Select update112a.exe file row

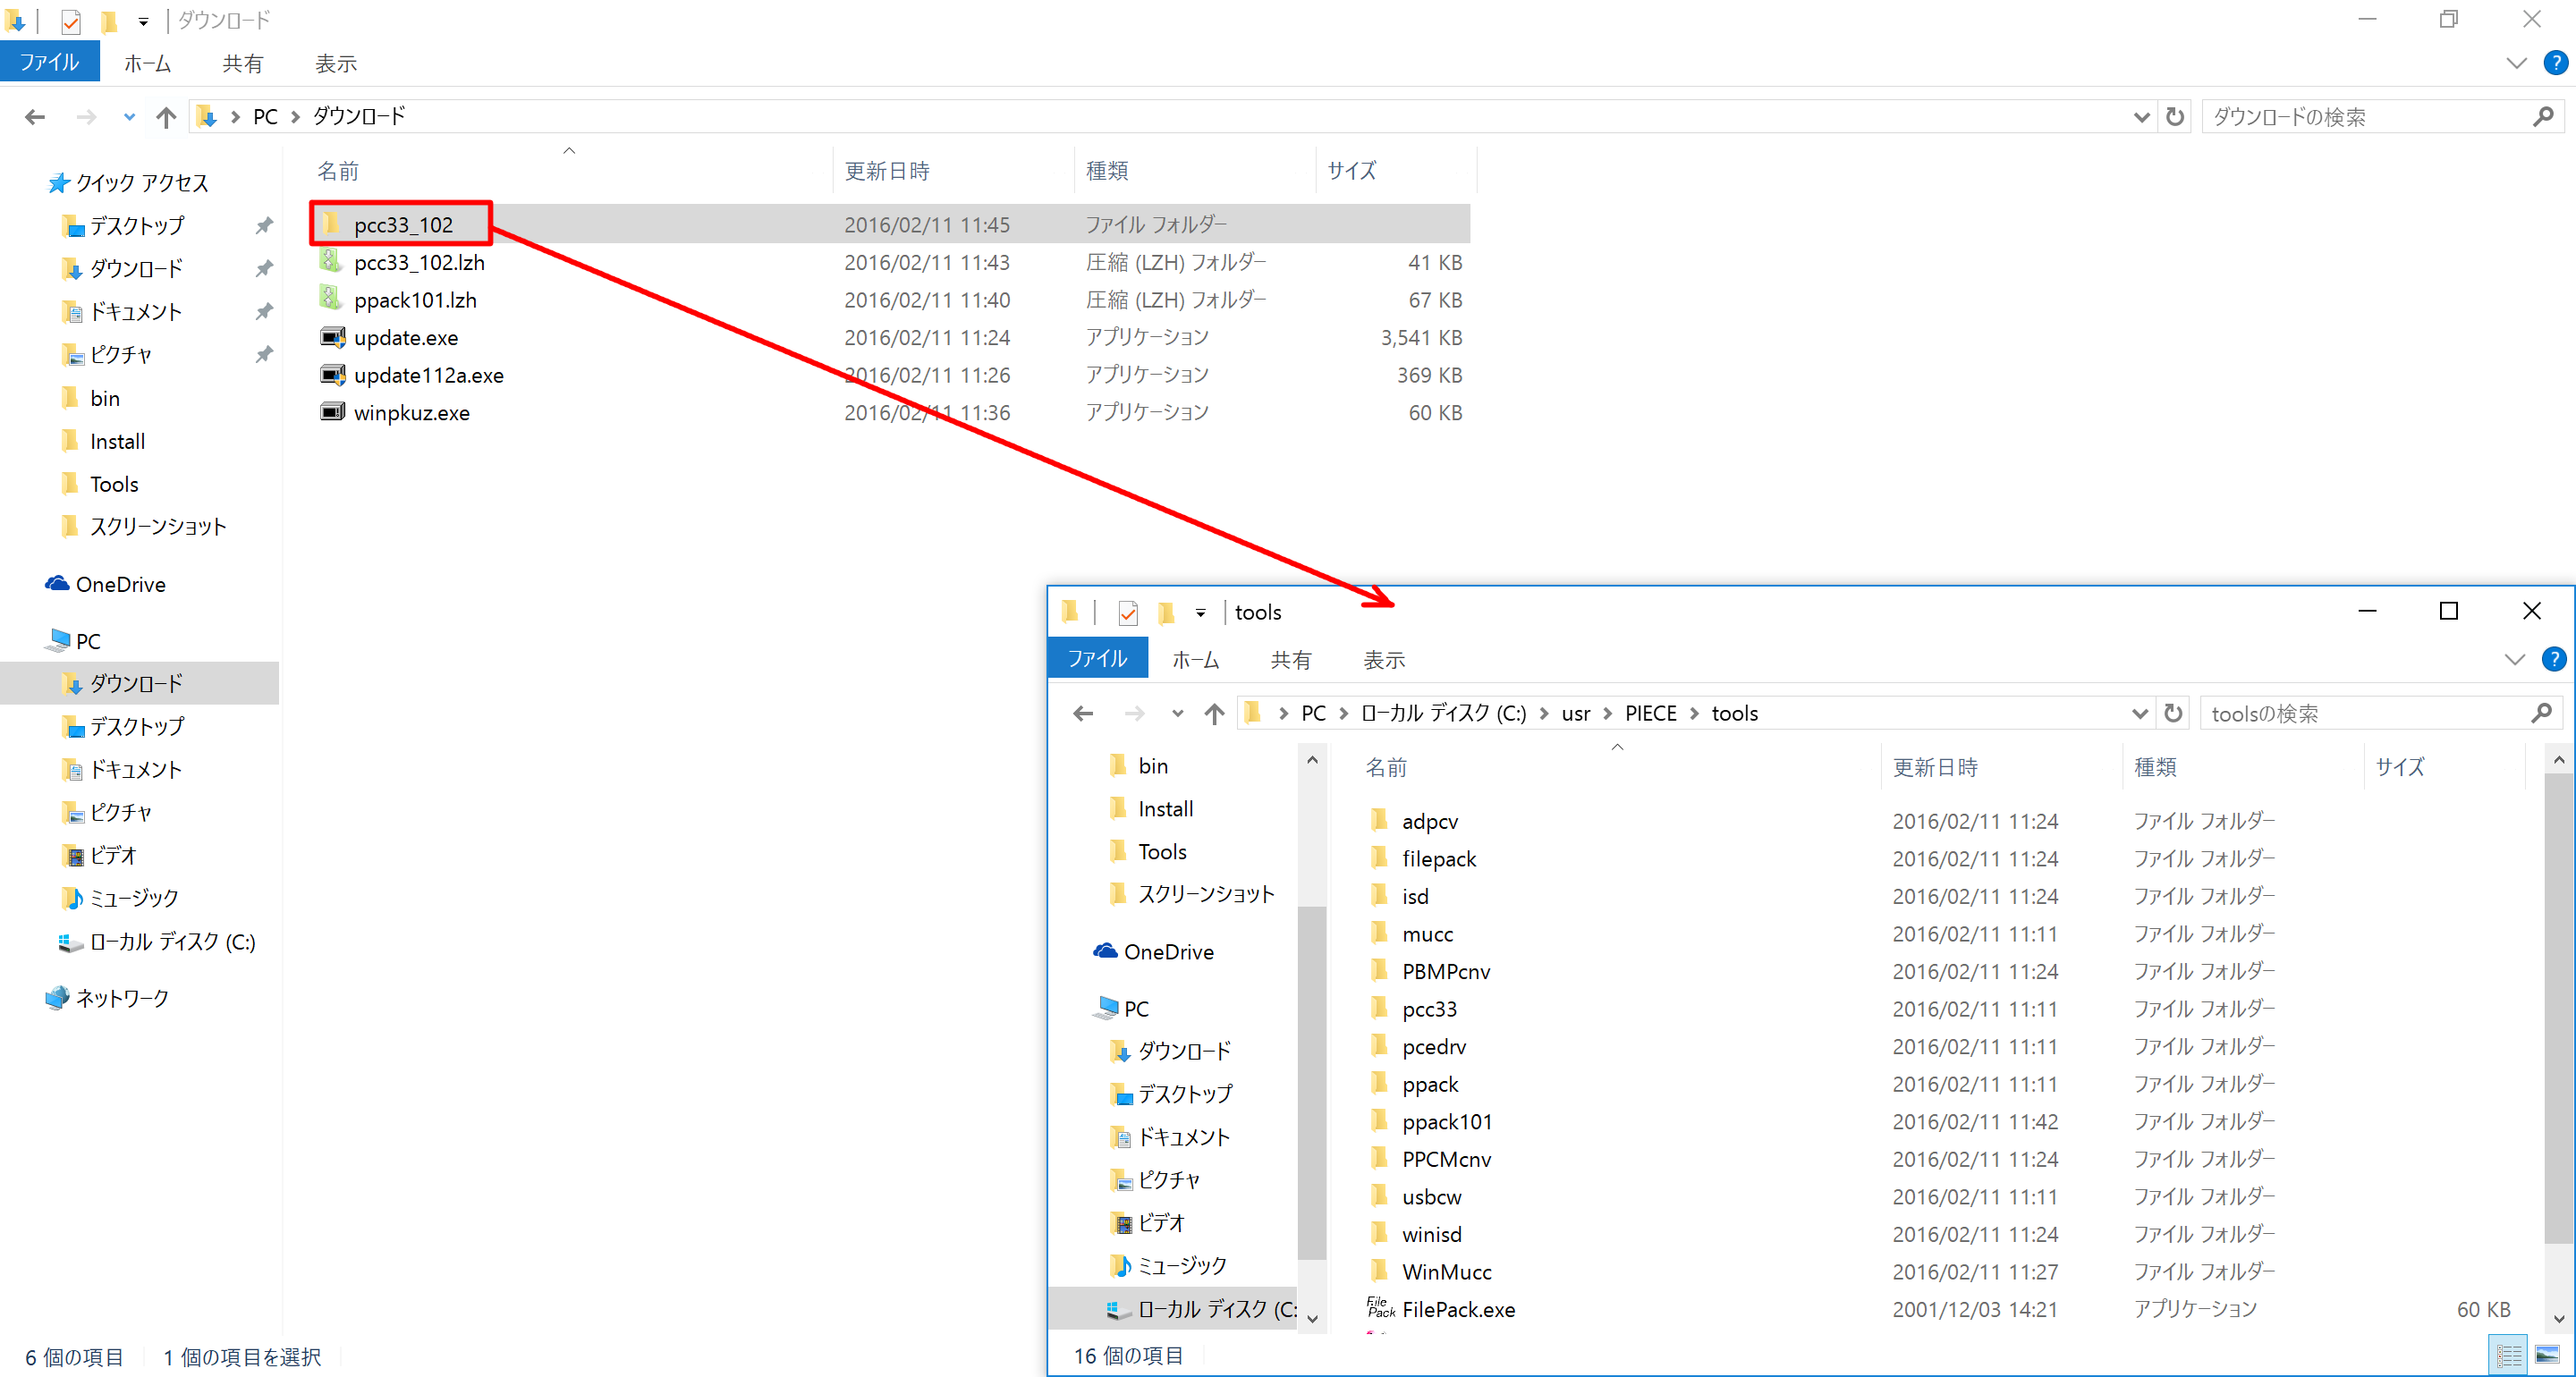pyautogui.click(x=890, y=374)
